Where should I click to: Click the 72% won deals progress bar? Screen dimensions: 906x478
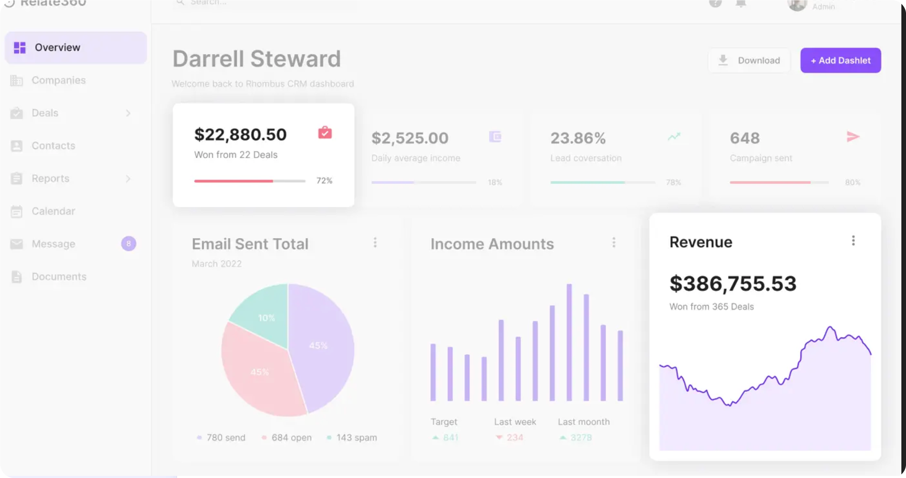250,181
